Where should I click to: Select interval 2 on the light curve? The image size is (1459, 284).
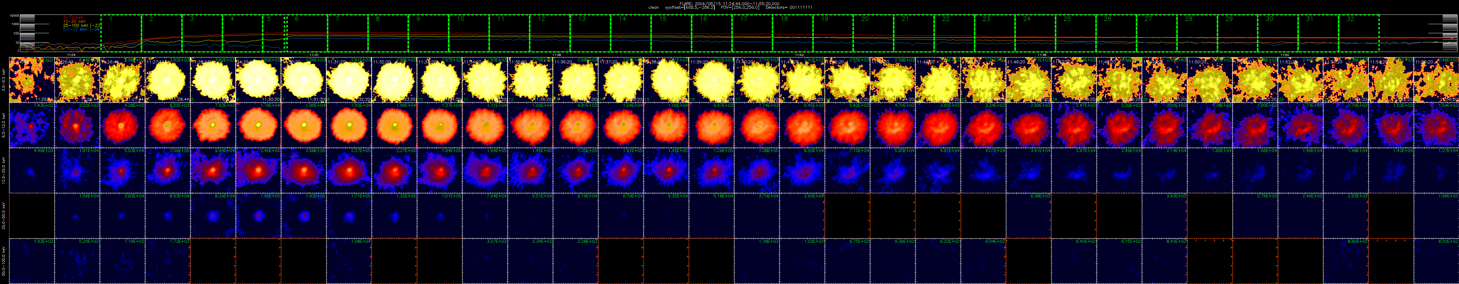pos(161,33)
